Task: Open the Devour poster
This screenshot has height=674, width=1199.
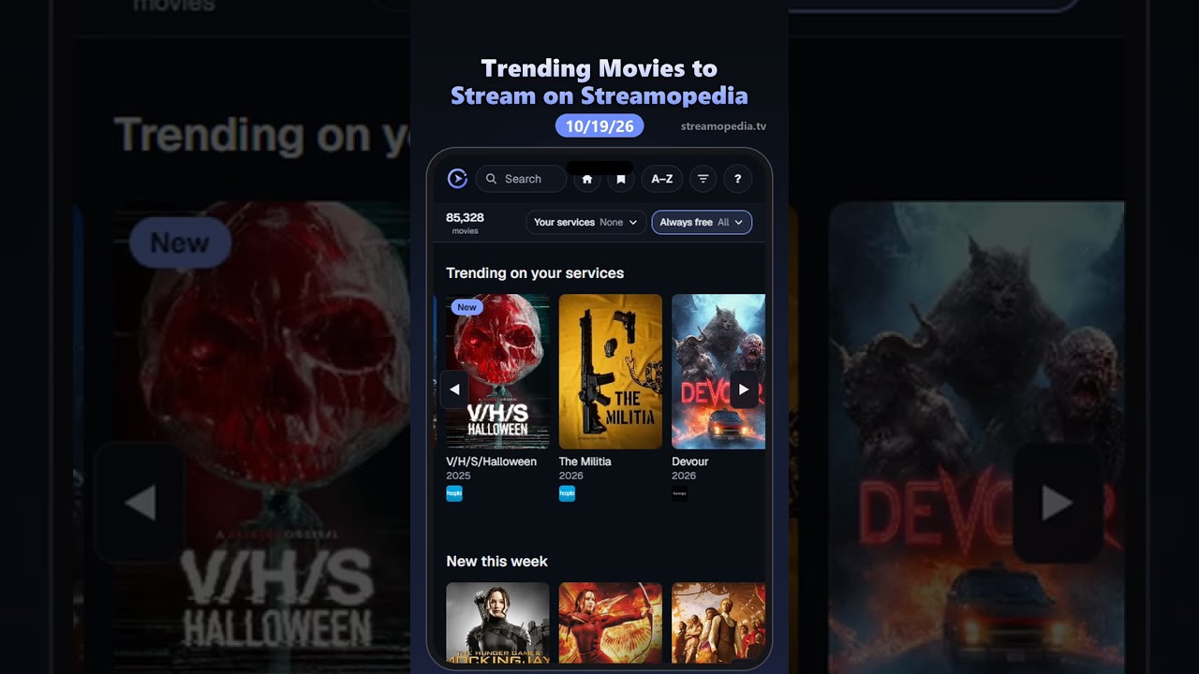Action: [718, 372]
